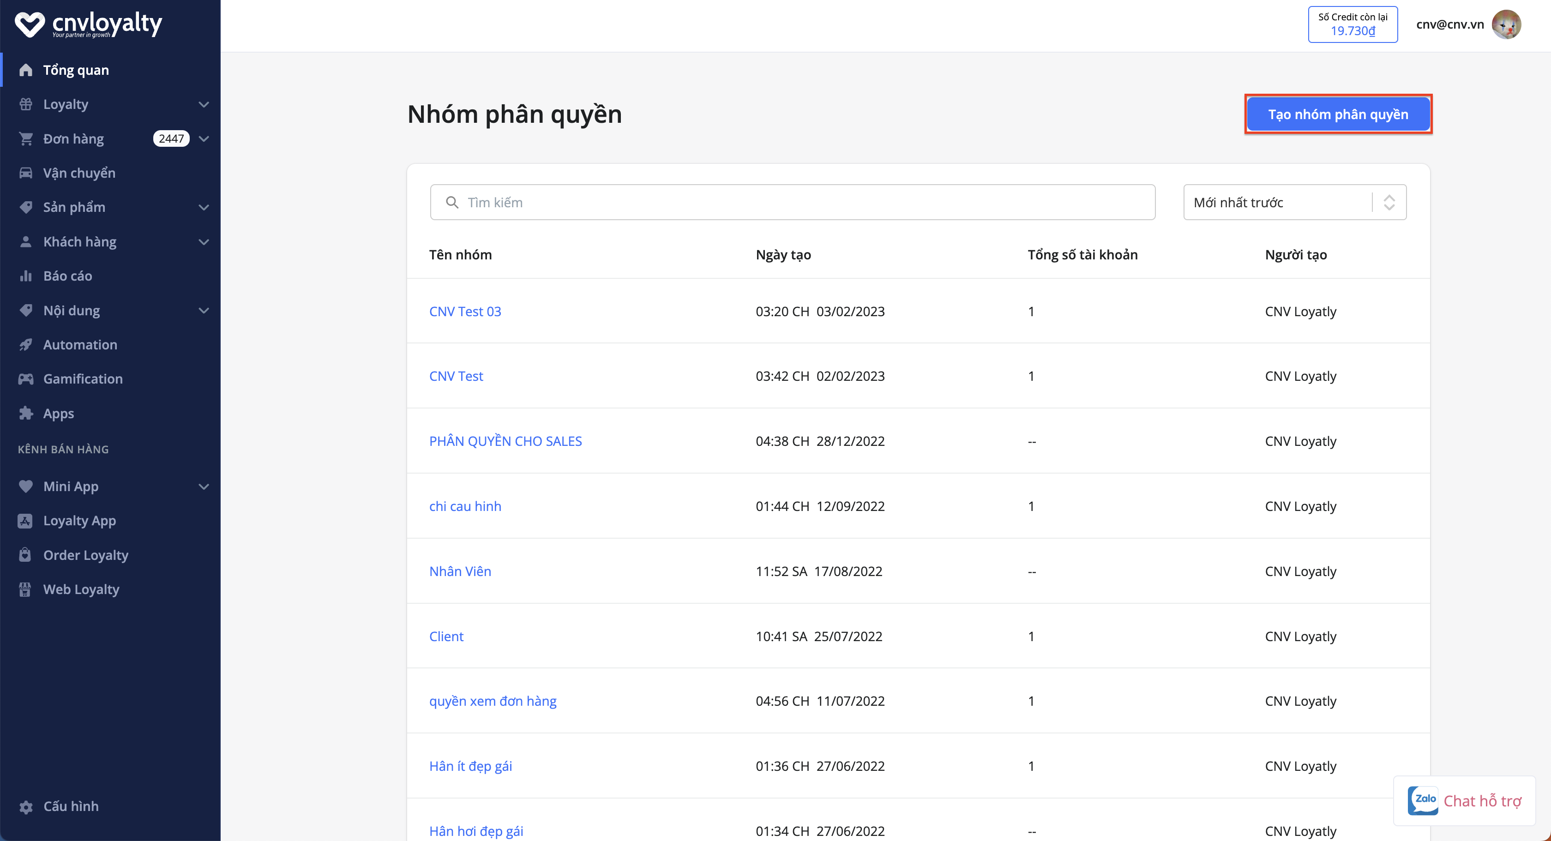1551x841 pixels.
Task: Click the Vận chuyển truck icon
Action: 25,173
